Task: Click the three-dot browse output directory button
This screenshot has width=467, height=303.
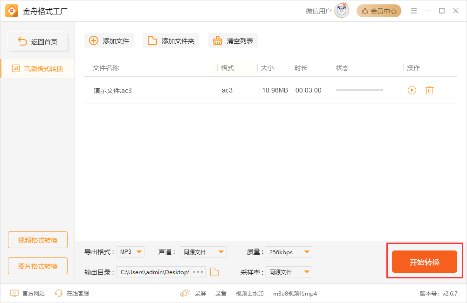Action: point(198,272)
